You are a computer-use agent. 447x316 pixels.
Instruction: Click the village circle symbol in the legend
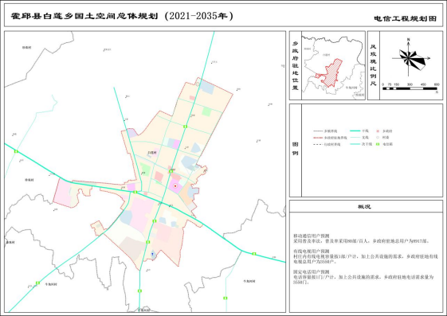tap(378, 138)
